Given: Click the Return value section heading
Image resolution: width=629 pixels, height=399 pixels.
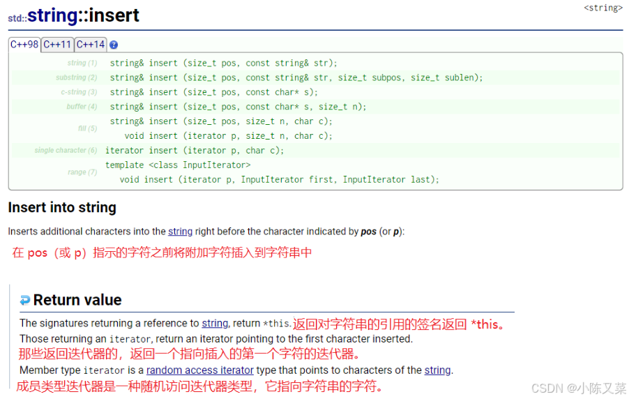Looking at the screenshot, I should coord(77,300).
